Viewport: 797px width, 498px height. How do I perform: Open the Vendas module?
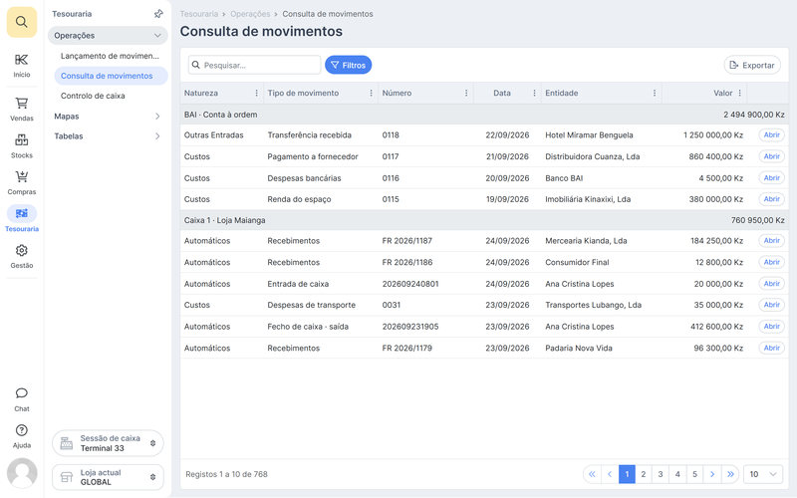pos(21,110)
